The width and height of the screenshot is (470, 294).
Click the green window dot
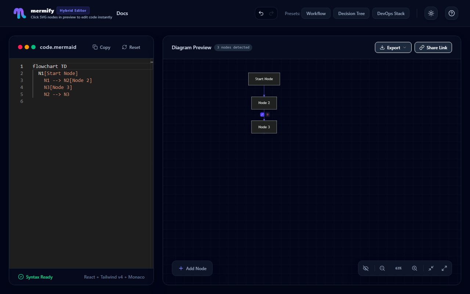pyautogui.click(x=33, y=47)
